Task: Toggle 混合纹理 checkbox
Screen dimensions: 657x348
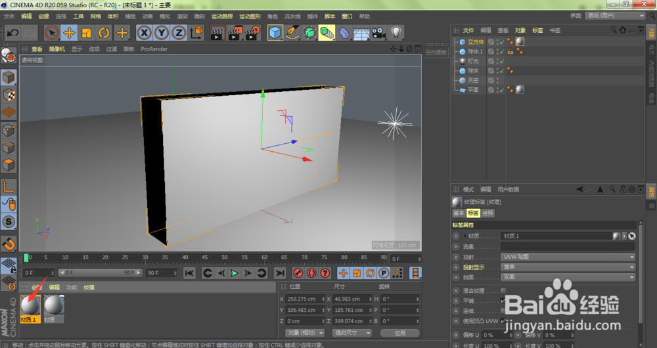Action: [x=503, y=290]
